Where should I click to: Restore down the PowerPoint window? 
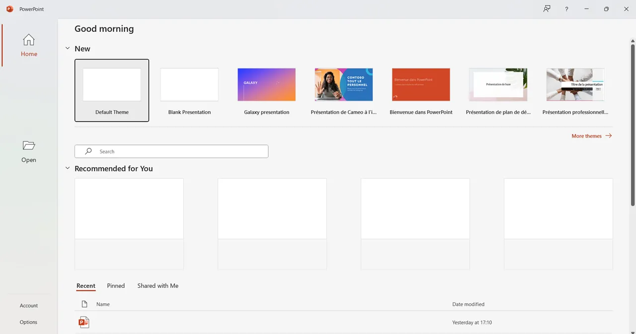click(x=606, y=9)
